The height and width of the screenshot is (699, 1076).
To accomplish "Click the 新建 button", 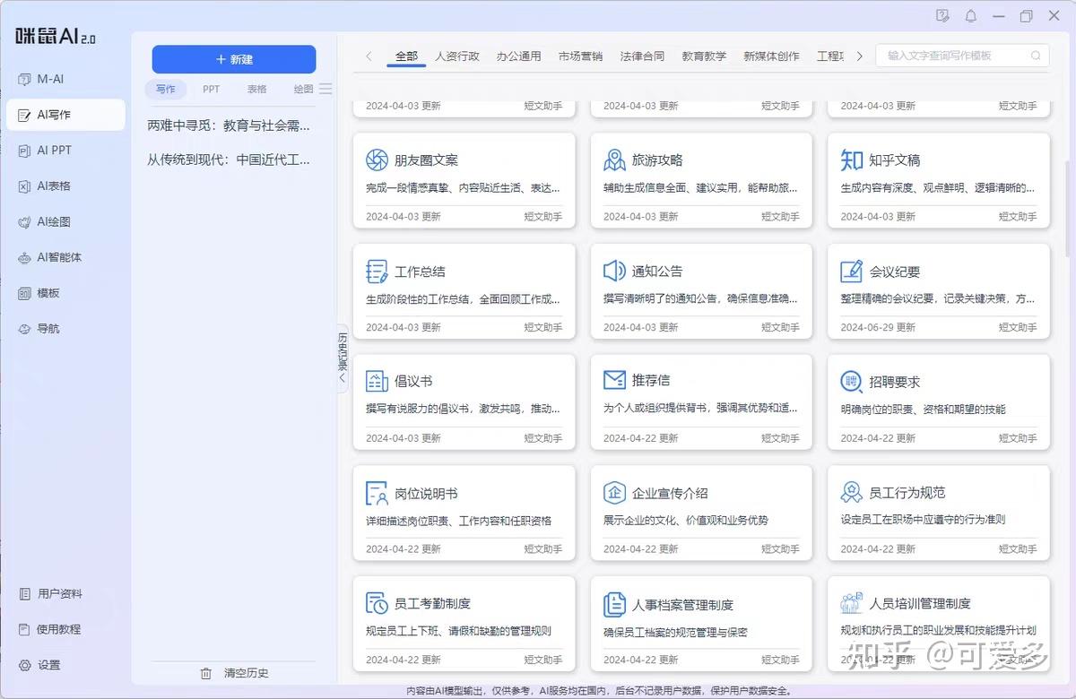I will click(235, 59).
